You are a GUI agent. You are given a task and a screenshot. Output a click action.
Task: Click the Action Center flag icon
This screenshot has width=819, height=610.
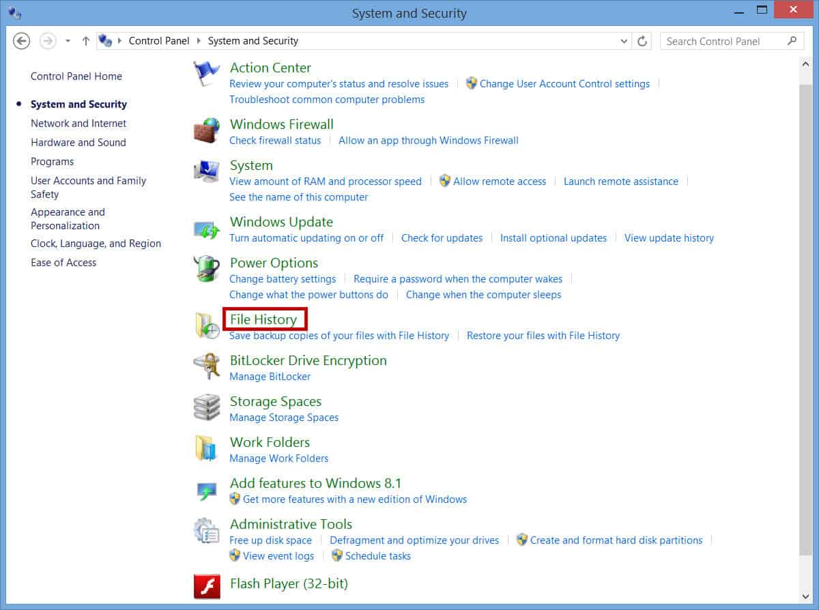(207, 73)
